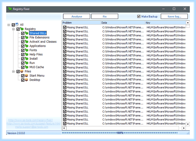Sort by the Problem column header
The image size is (196, 141).
(x=81, y=23)
